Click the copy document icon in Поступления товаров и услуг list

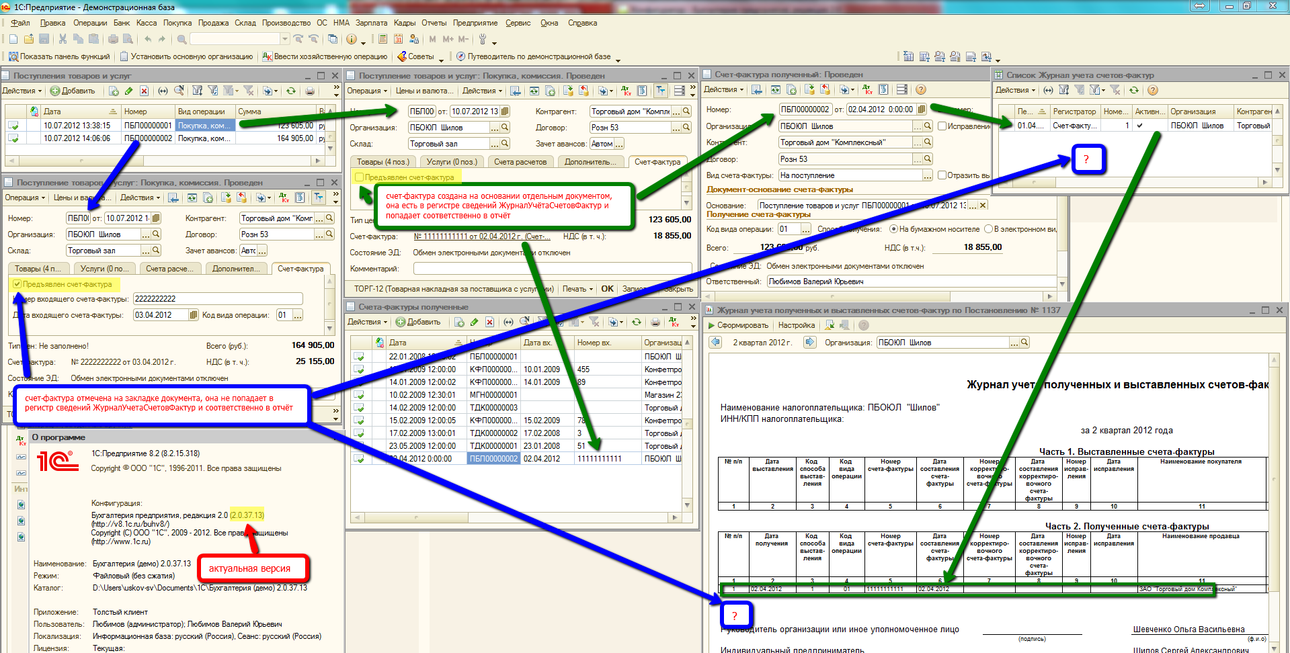click(x=114, y=91)
